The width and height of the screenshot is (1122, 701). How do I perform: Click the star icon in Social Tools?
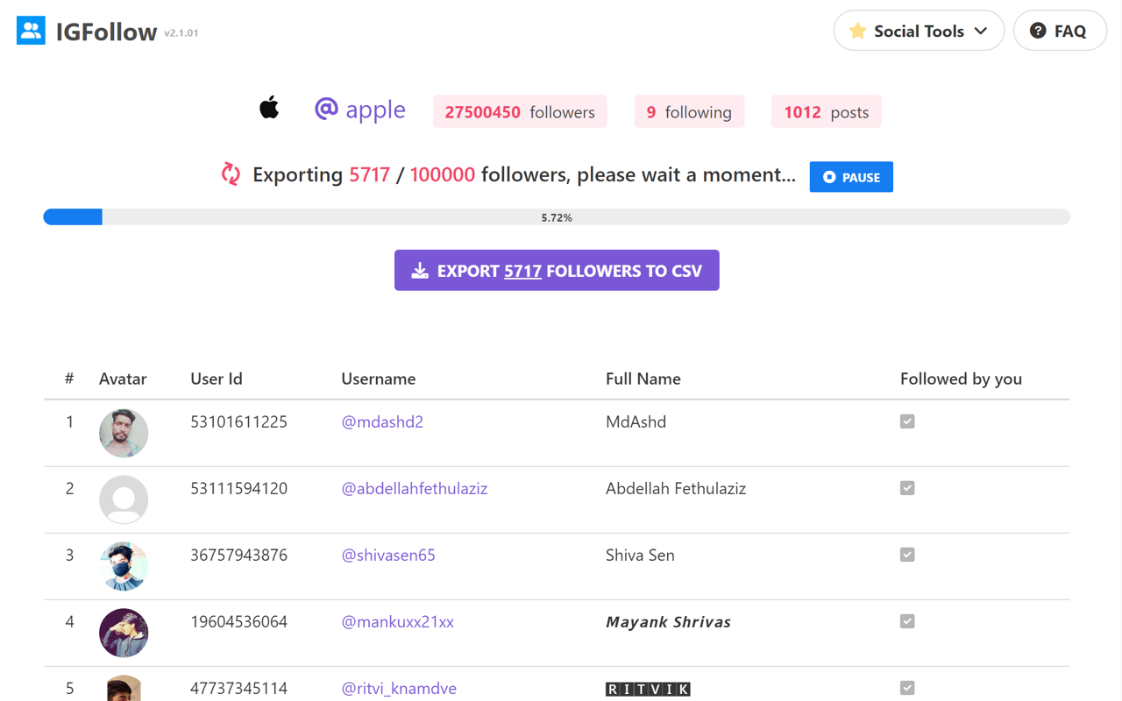856,30
